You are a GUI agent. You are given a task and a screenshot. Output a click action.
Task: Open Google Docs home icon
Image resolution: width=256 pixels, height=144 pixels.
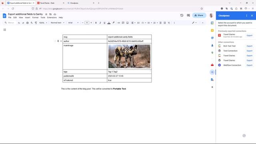[x=4, y=16]
